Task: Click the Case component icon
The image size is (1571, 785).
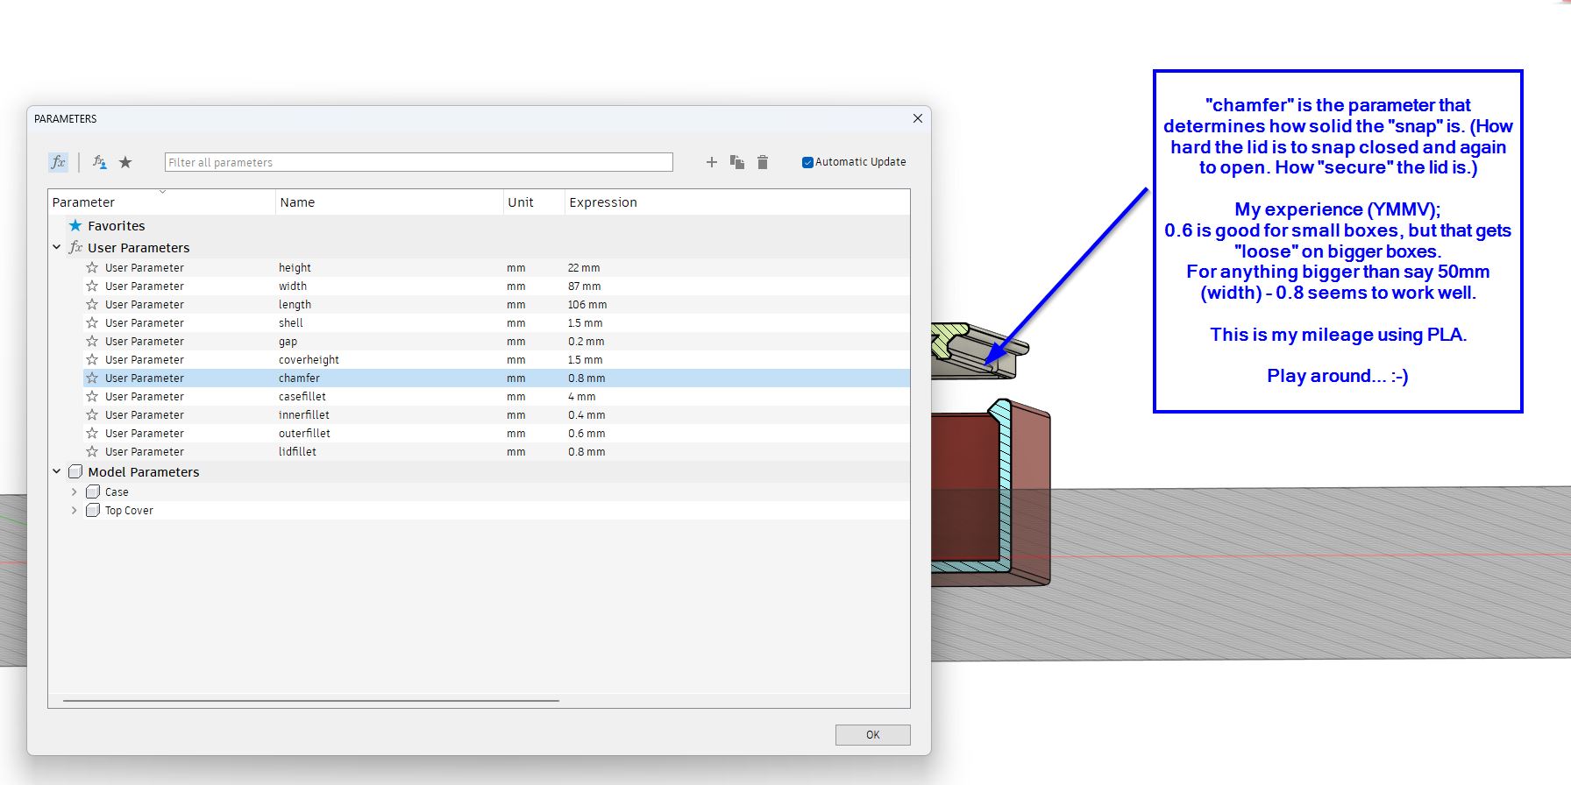Action: coord(93,492)
